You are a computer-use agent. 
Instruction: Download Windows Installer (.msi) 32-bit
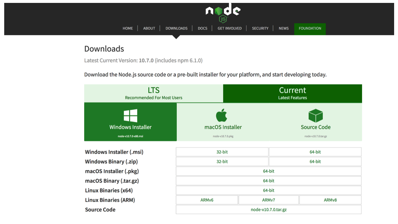point(222,152)
